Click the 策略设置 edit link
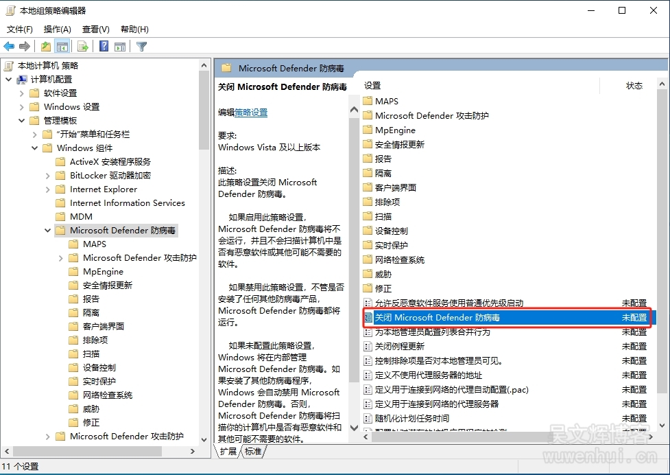670x475 pixels. pos(251,113)
